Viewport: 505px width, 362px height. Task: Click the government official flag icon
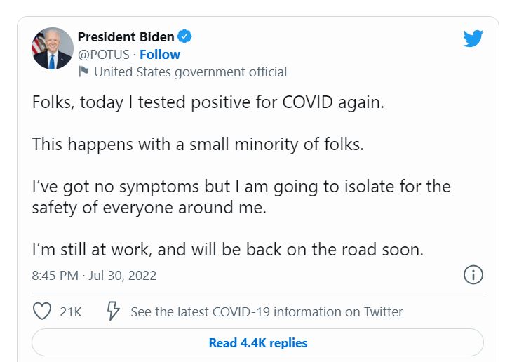click(83, 71)
